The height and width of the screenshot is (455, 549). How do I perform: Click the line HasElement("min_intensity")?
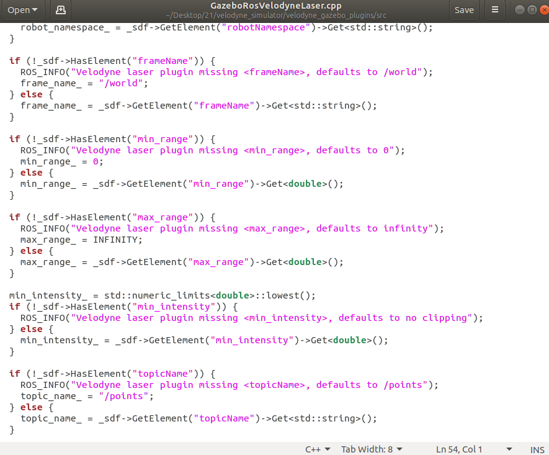point(123,307)
